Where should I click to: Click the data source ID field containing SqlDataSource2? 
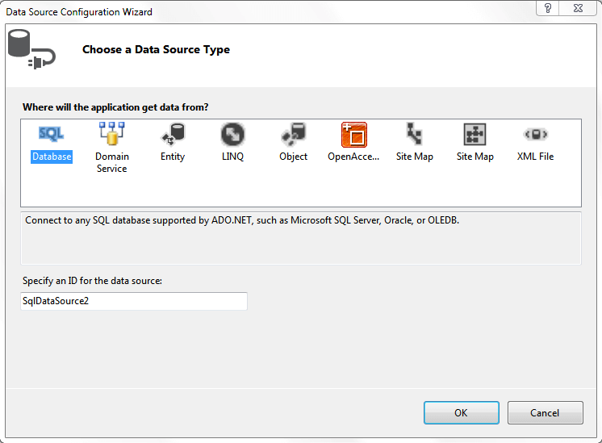[x=134, y=301]
